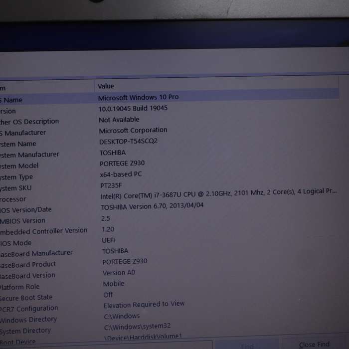Select the Platform Role row label
The image size is (349, 349).
click(x=20, y=287)
